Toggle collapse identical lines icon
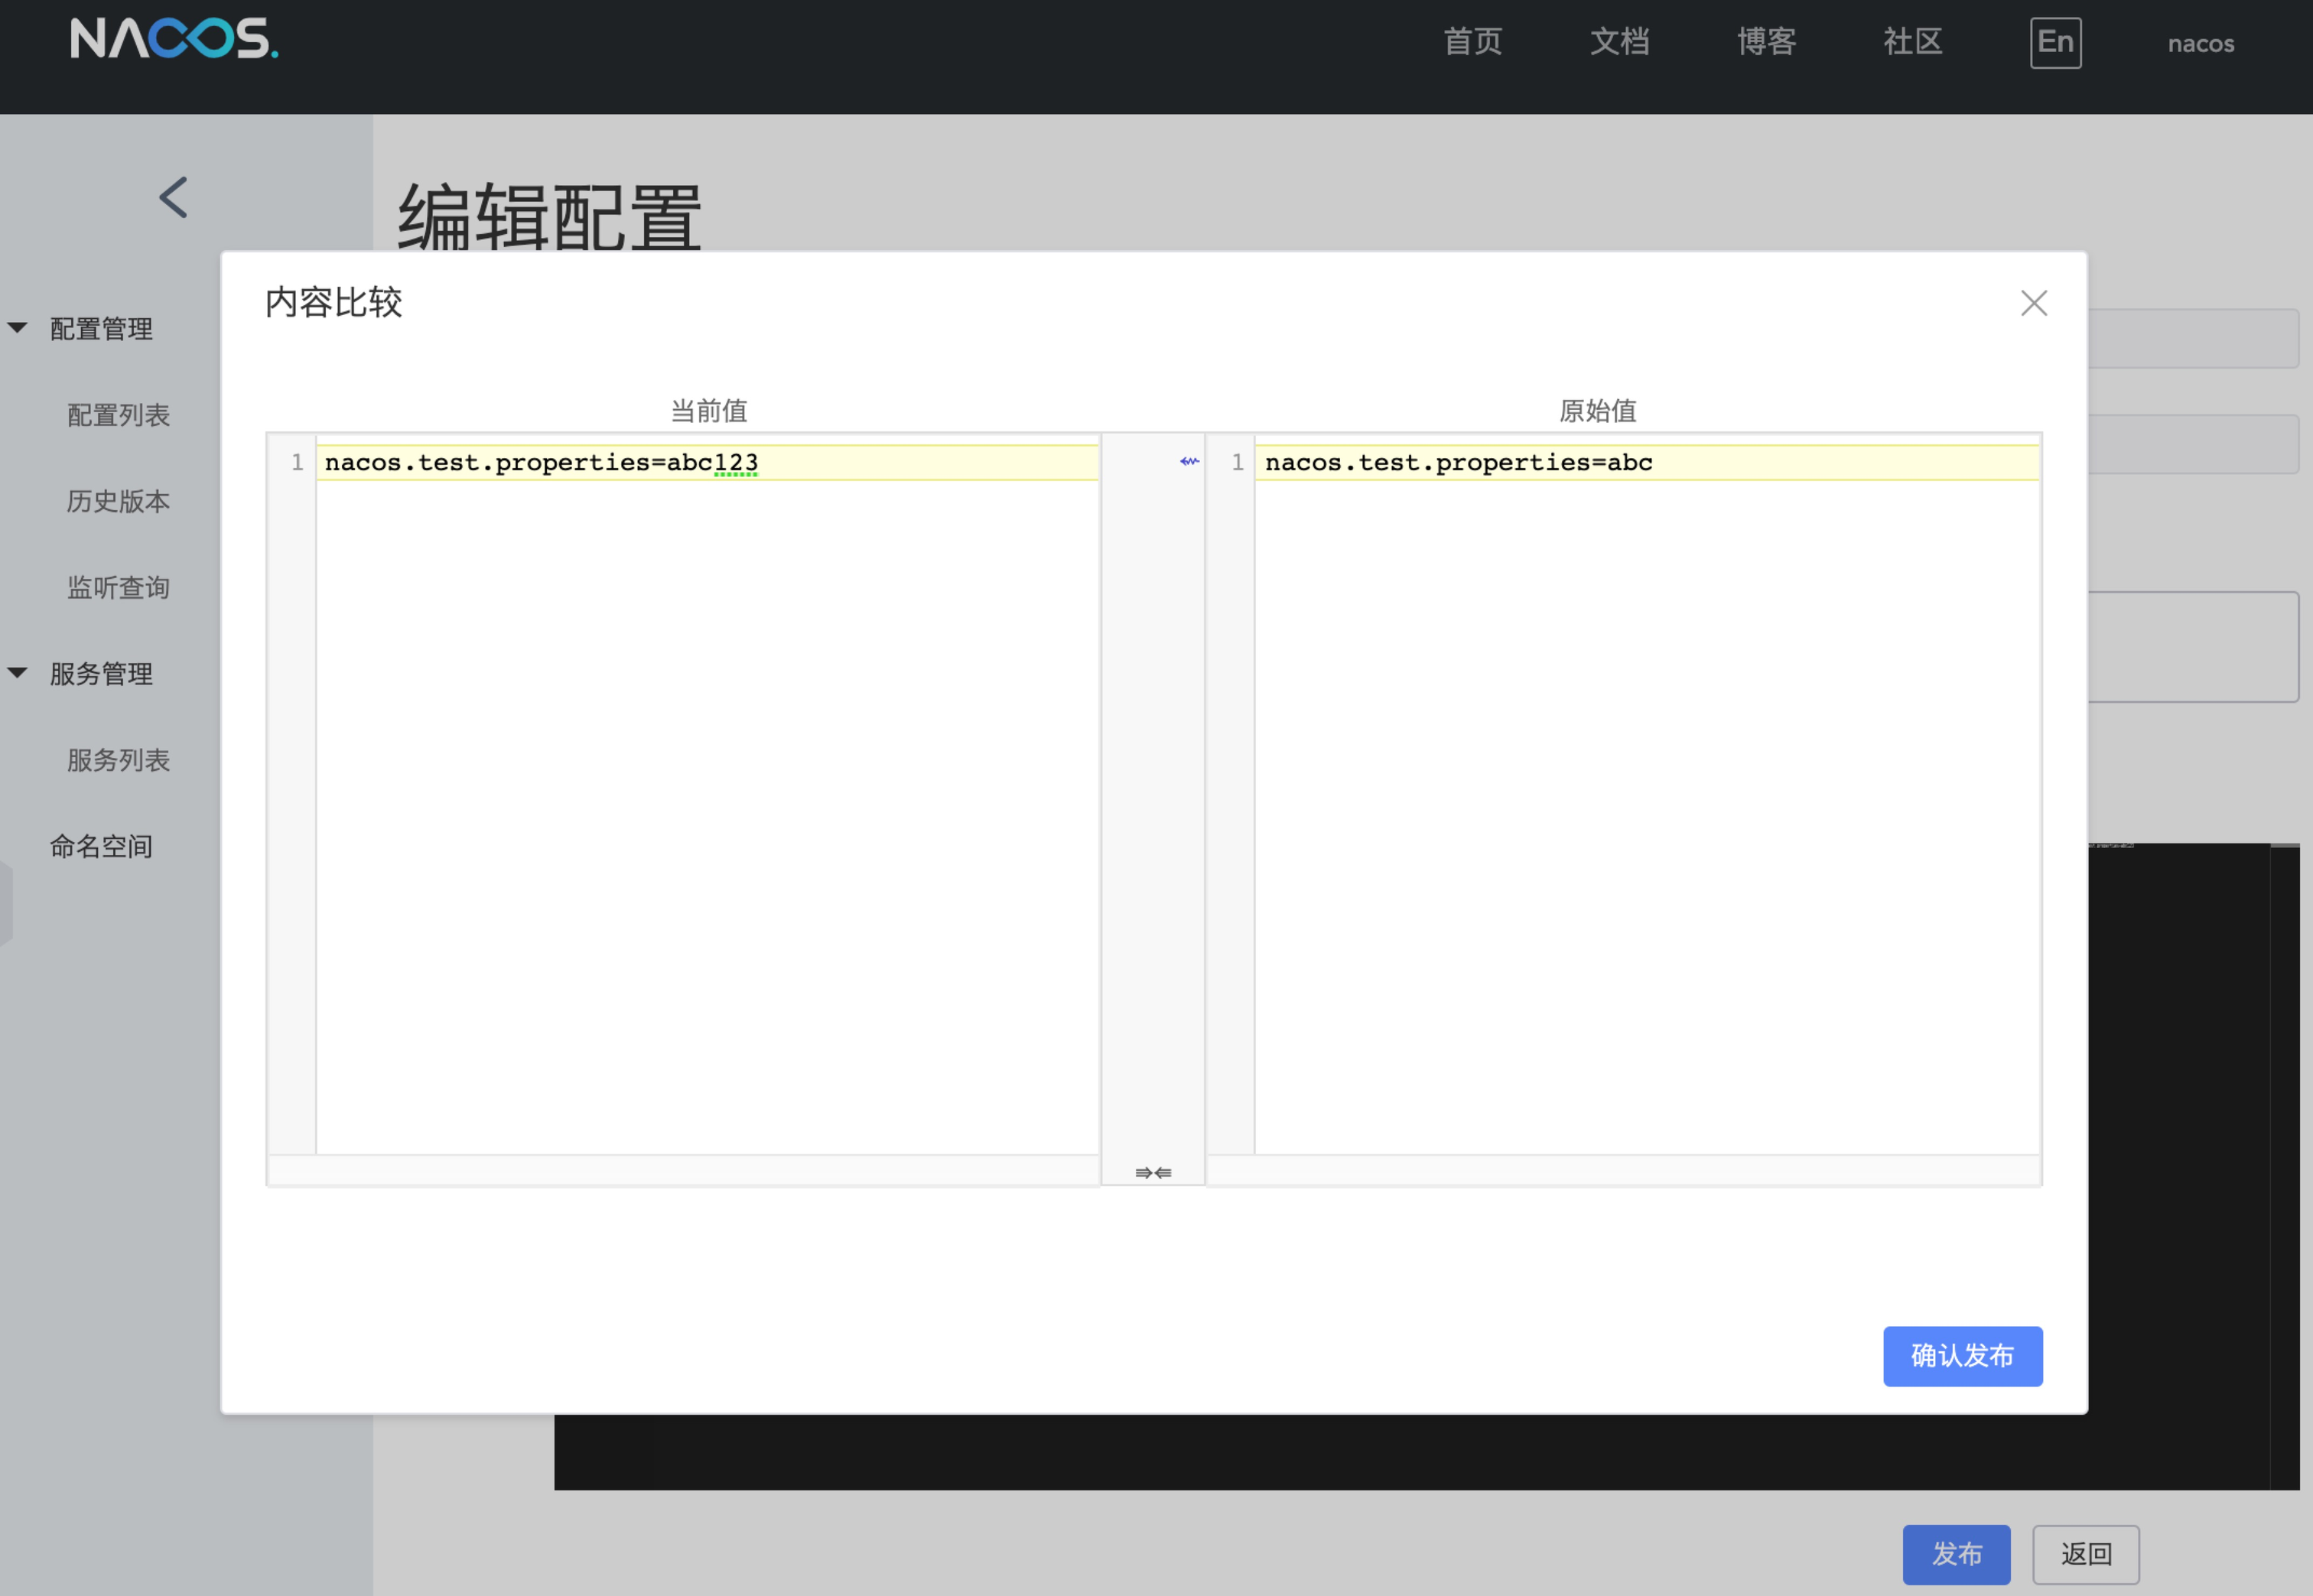The height and width of the screenshot is (1596, 2313). tap(1153, 1172)
